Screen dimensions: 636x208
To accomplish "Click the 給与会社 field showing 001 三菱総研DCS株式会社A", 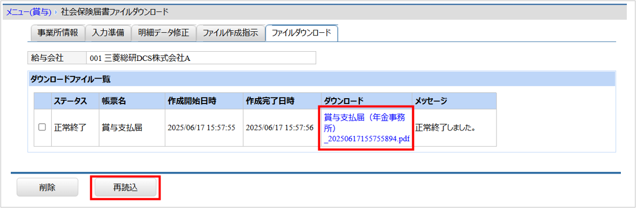I will (201, 58).
